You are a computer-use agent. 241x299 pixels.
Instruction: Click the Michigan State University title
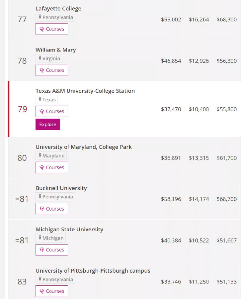tap(69, 229)
